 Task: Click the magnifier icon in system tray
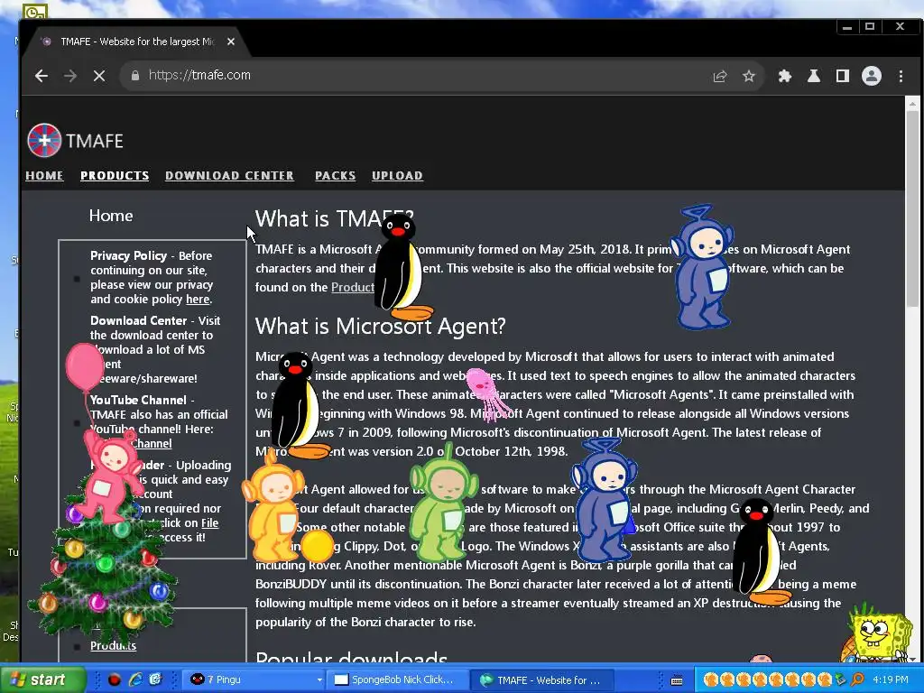pos(857,679)
